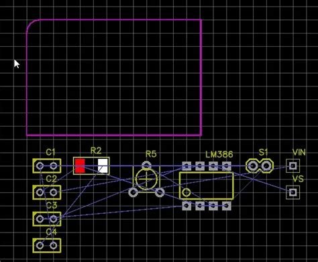
Task: Select the VS square pad
Action: pos(293,192)
